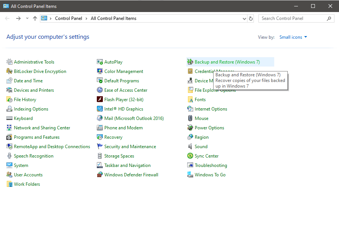Click the Sound speaker icon
This screenshot has width=339, height=235.
[190, 146]
